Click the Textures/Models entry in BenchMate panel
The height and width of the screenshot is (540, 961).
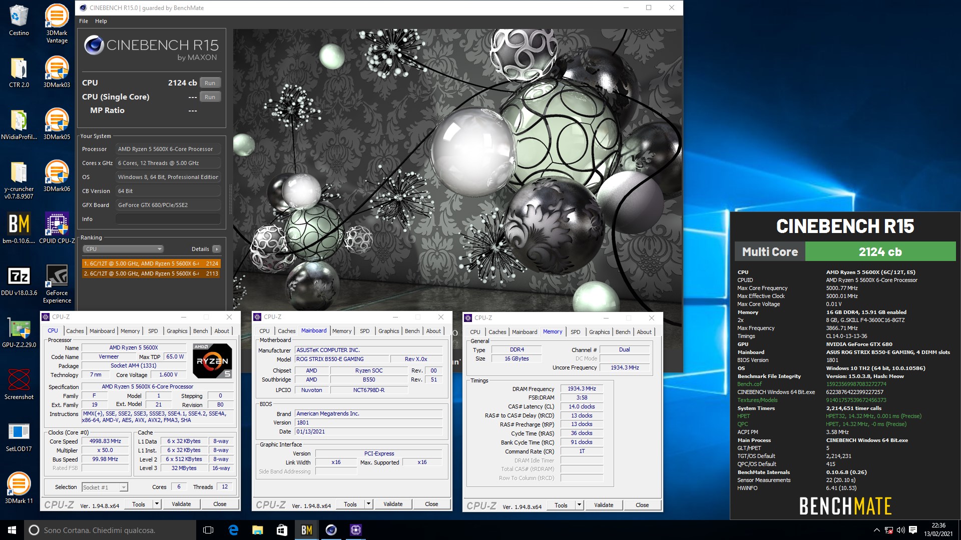point(757,400)
